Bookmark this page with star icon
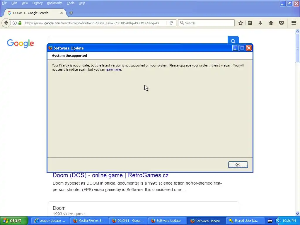Screen dimensions: 300x225 (241, 23)
